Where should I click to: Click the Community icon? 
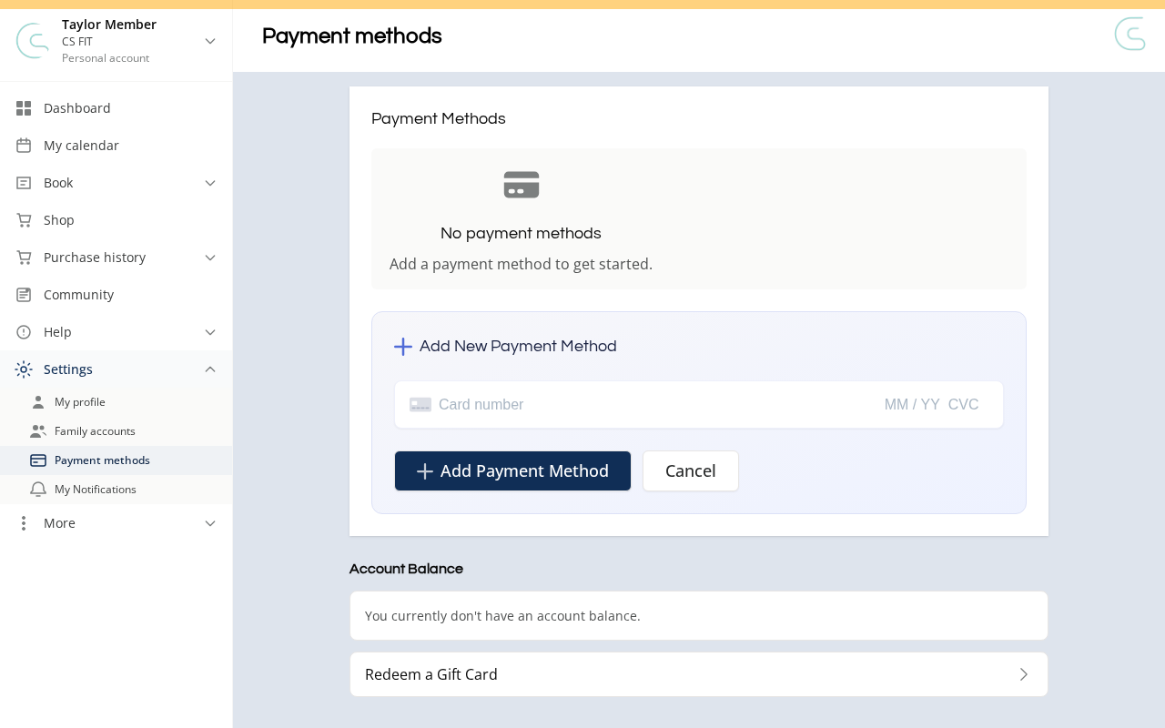click(24, 295)
